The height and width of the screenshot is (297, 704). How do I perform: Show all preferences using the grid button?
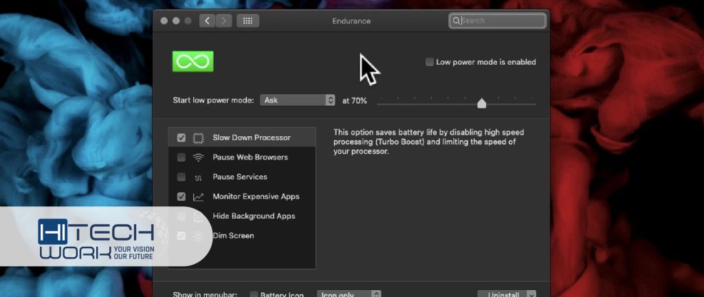click(x=247, y=21)
